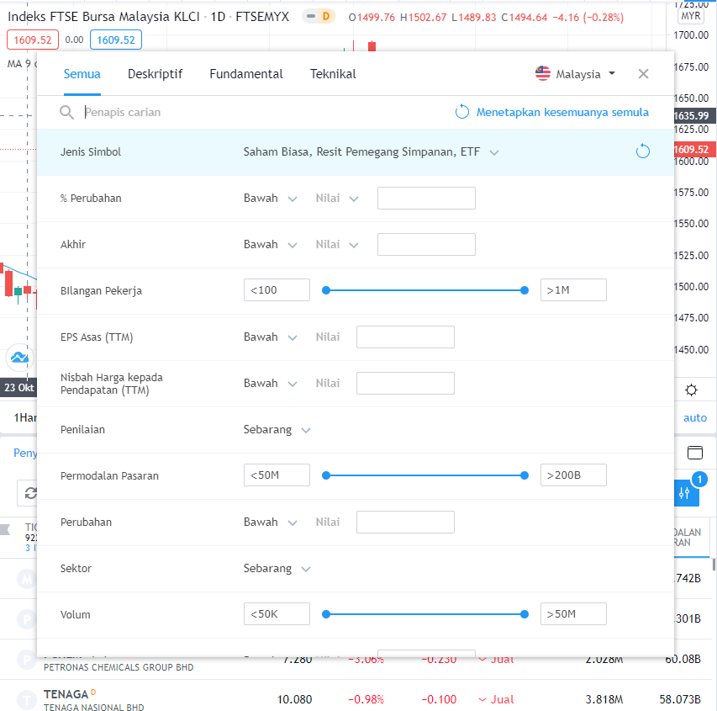Switch to the Teknikal tab

tap(332, 74)
